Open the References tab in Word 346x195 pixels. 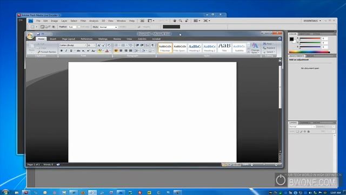point(86,39)
